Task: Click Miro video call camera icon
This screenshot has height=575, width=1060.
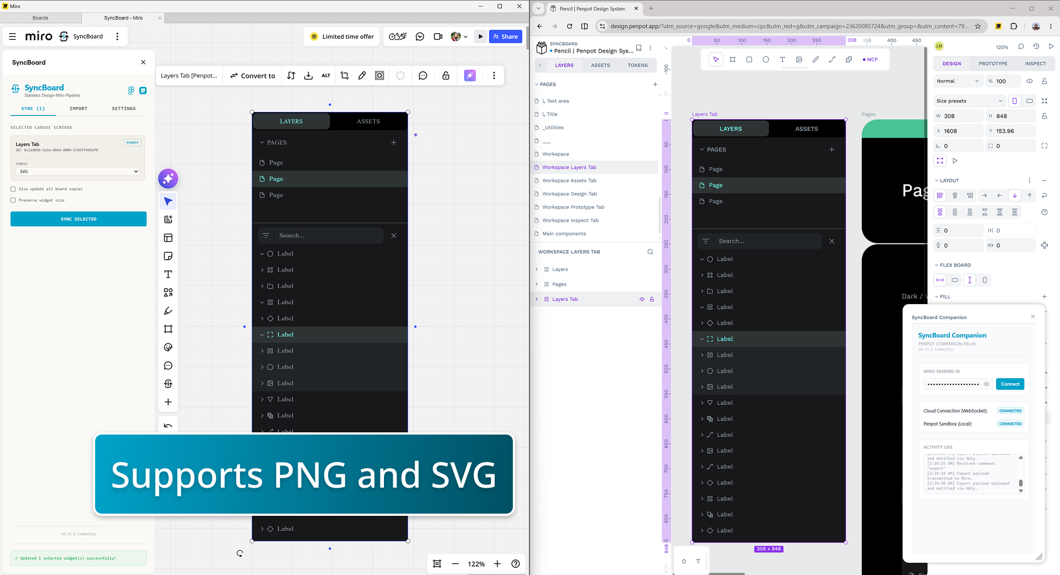Action: (x=438, y=36)
